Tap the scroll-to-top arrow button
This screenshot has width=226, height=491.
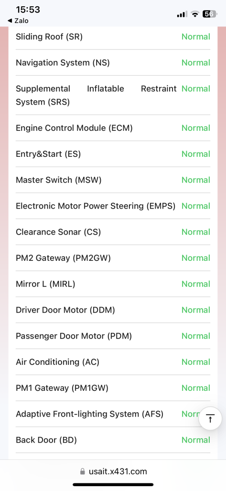[x=210, y=418]
